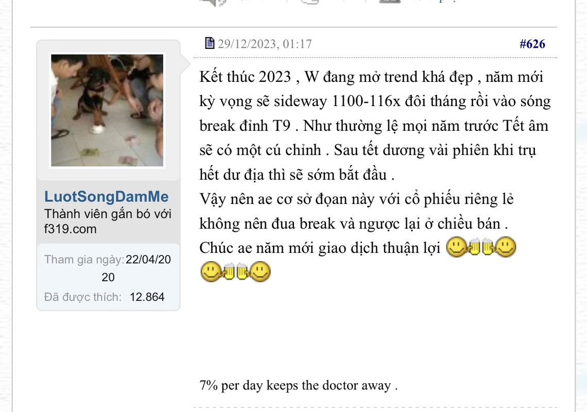Open the permalink #626 of this post

click(532, 44)
